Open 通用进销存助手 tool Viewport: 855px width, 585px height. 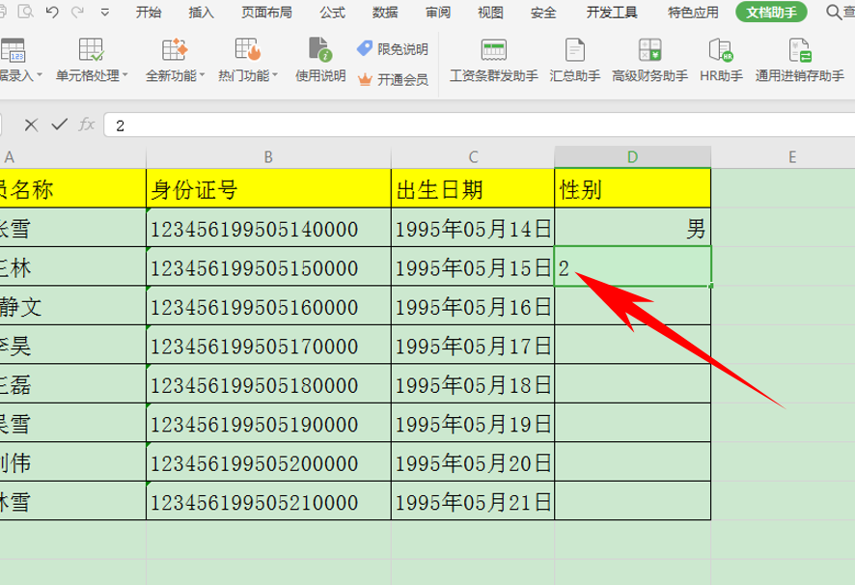(799, 60)
